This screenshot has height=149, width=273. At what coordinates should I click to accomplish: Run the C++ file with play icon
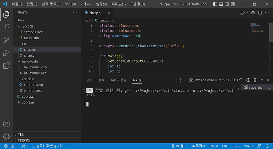point(242,13)
